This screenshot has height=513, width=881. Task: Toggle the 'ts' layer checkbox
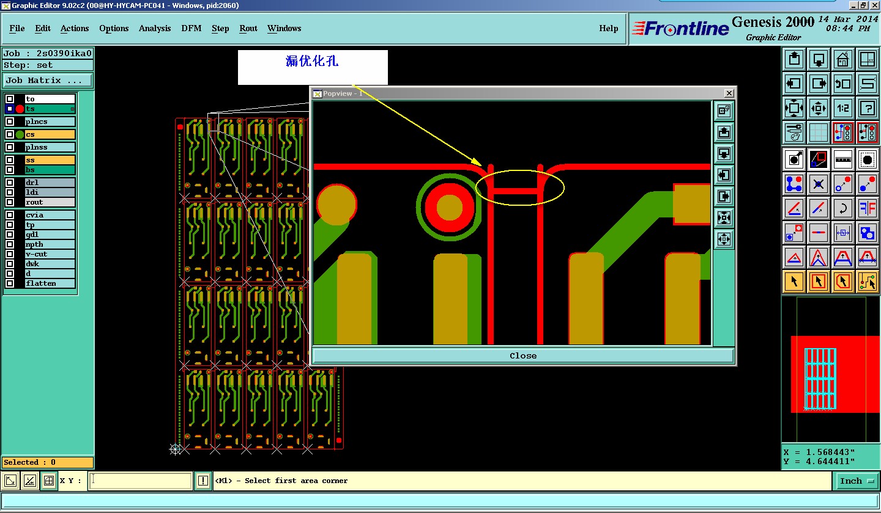(10, 109)
